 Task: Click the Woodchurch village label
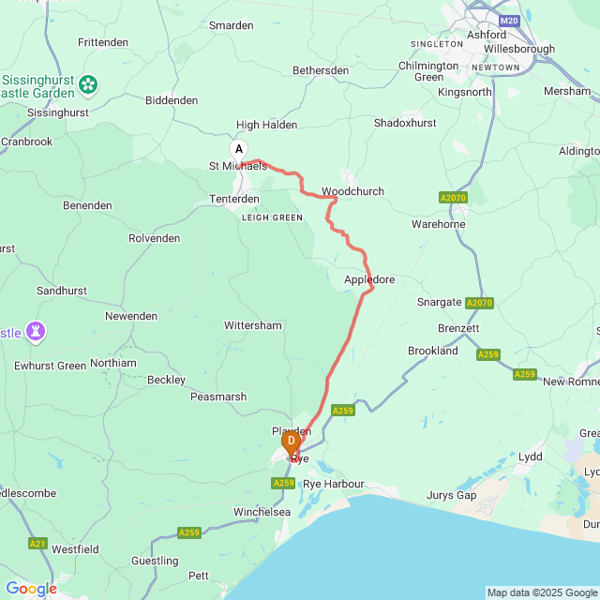pyautogui.click(x=352, y=191)
